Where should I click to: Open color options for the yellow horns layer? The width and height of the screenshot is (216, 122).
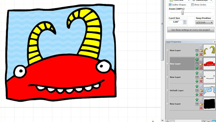201,46
